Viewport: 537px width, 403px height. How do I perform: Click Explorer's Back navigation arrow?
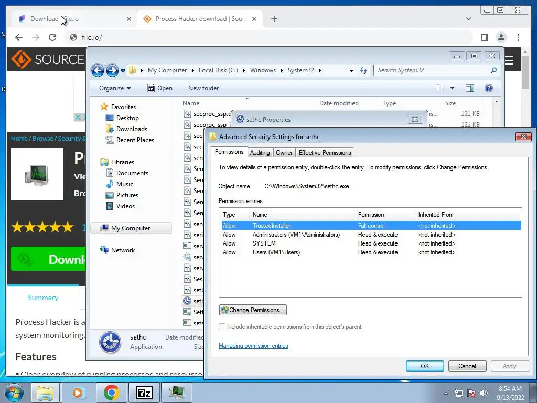click(x=98, y=71)
